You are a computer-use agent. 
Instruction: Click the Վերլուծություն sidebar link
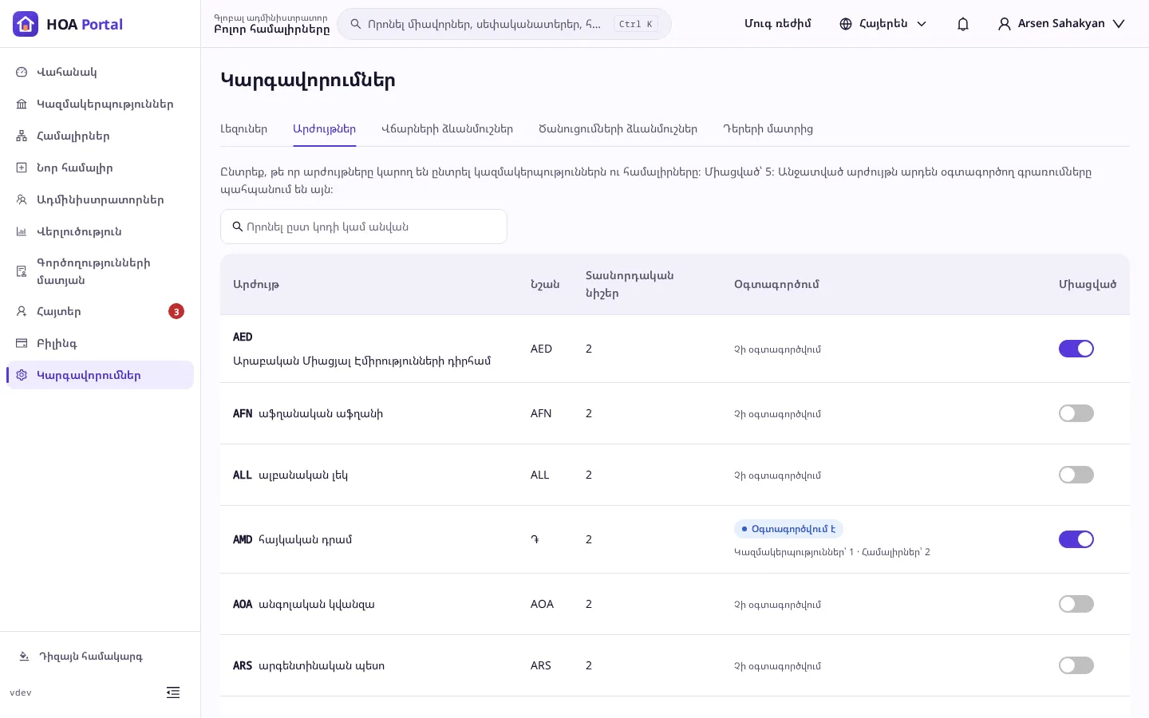tap(100, 231)
